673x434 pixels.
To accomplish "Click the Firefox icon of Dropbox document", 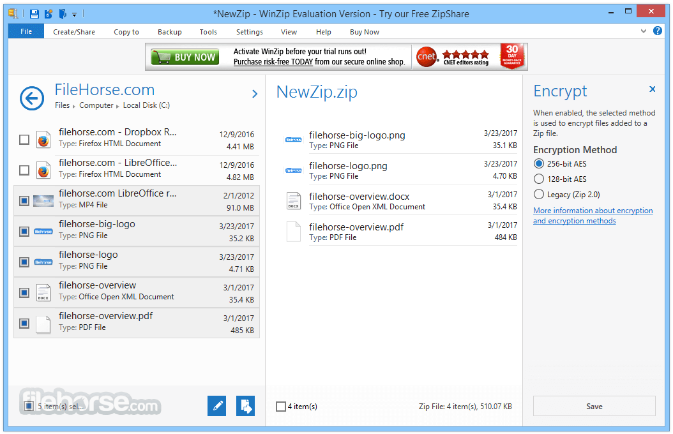I will point(43,140).
